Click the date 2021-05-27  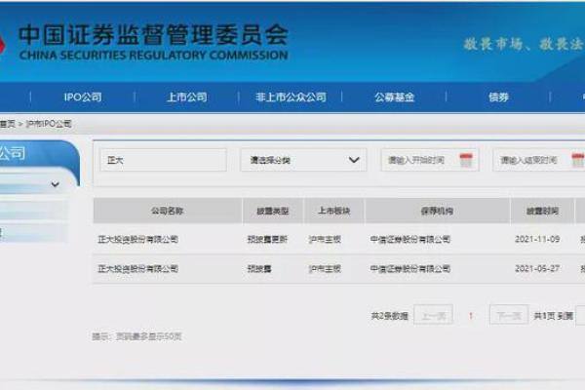[537, 269]
